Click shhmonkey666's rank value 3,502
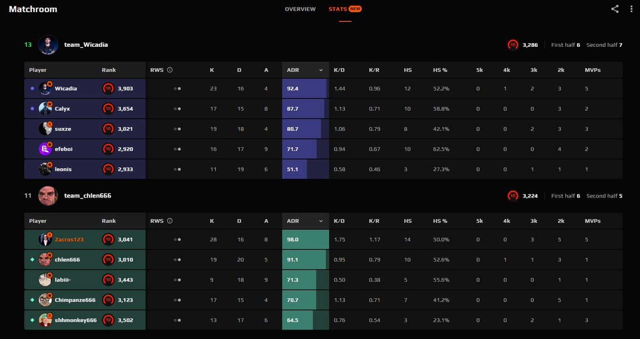The width and height of the screenshot is (640, 339). point(125,320)
